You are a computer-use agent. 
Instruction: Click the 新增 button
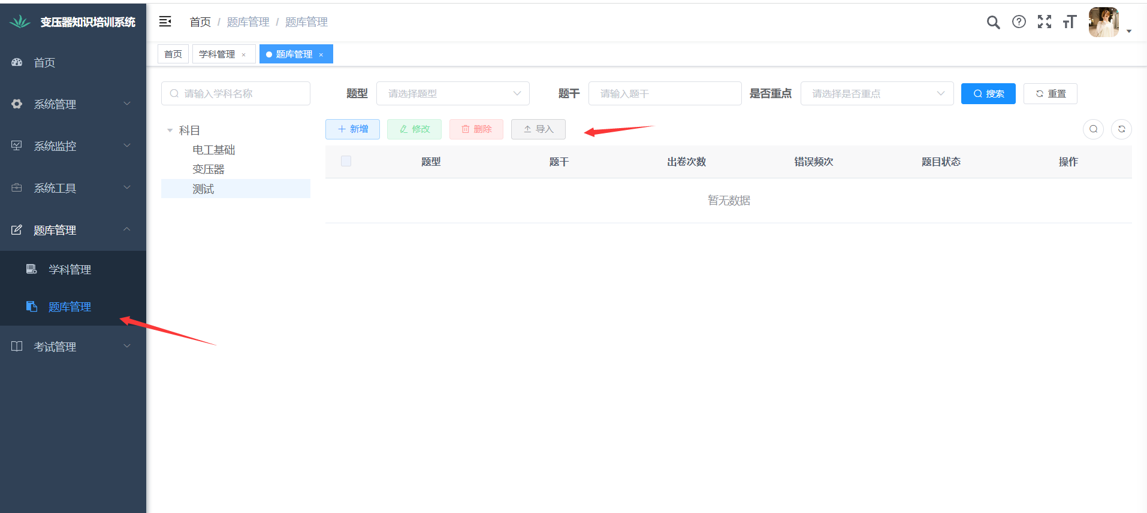coord(352,129)
